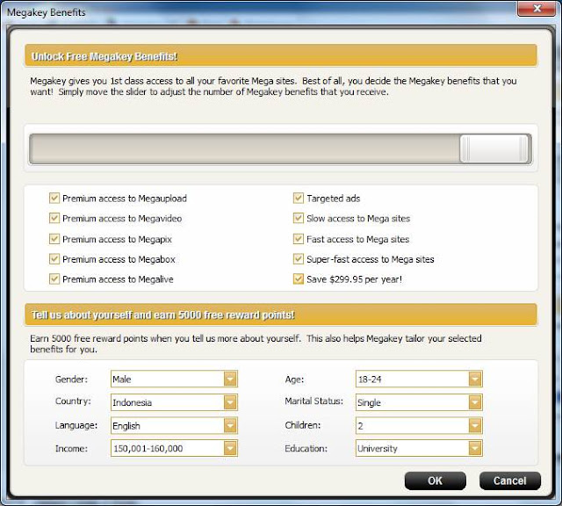Expand the Marital Status dropdown arrow
Viewport: 562px width, 506px height.
(x=475, y=402)
